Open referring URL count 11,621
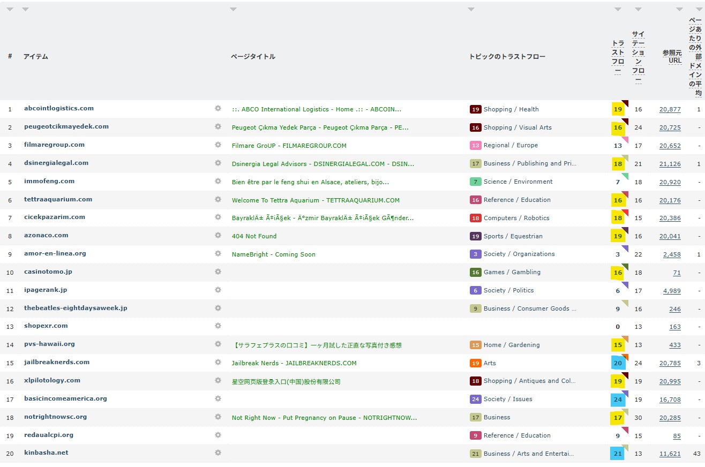Image resolution: width=705 pixels, height=467 pixels. pyautogui.click(x=670, y=454)
